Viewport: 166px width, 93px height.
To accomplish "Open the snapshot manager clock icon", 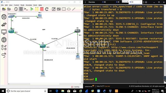I will tap(16, 9).
